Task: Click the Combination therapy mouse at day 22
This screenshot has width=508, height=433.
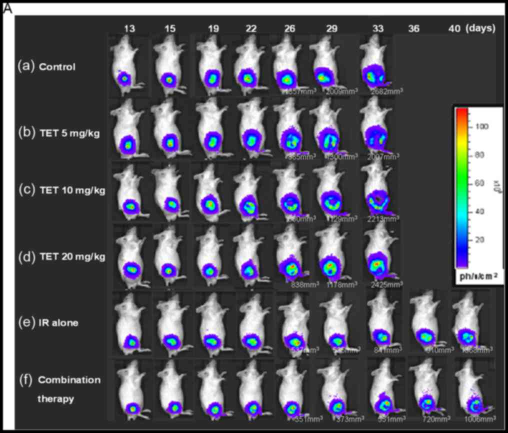Action: (251, 391)
